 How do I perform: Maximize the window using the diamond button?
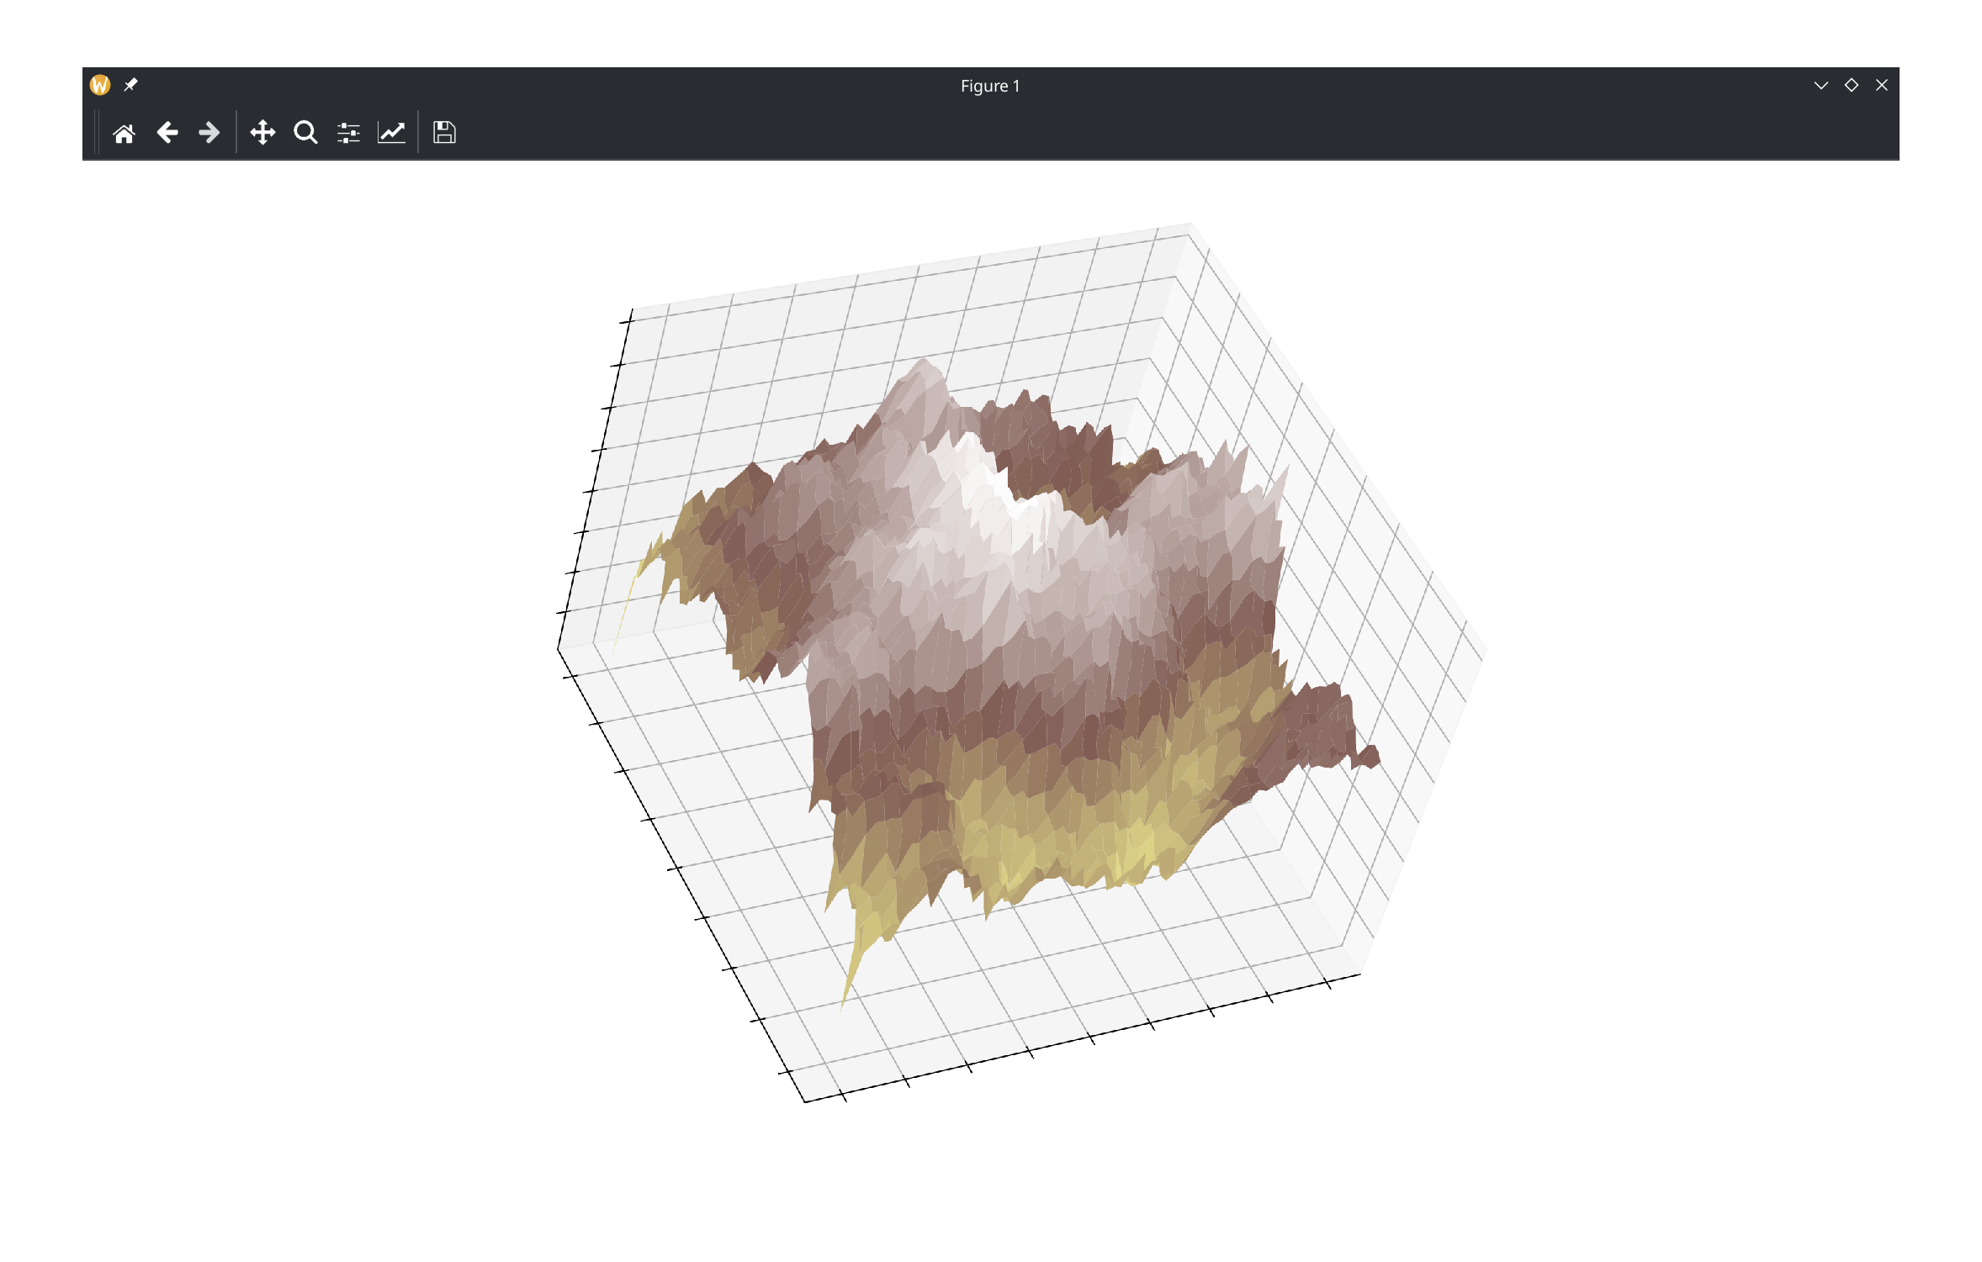tap(1852, 85)
